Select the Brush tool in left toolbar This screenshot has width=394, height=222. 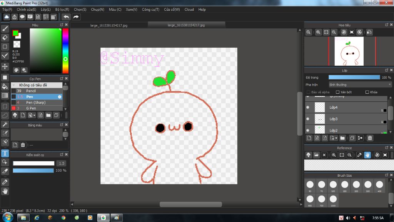[x=5, y=28]
